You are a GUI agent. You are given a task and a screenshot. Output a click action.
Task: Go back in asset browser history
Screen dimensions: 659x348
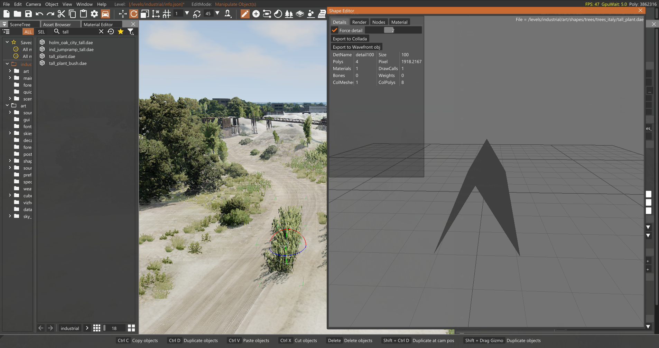[41, 328]
